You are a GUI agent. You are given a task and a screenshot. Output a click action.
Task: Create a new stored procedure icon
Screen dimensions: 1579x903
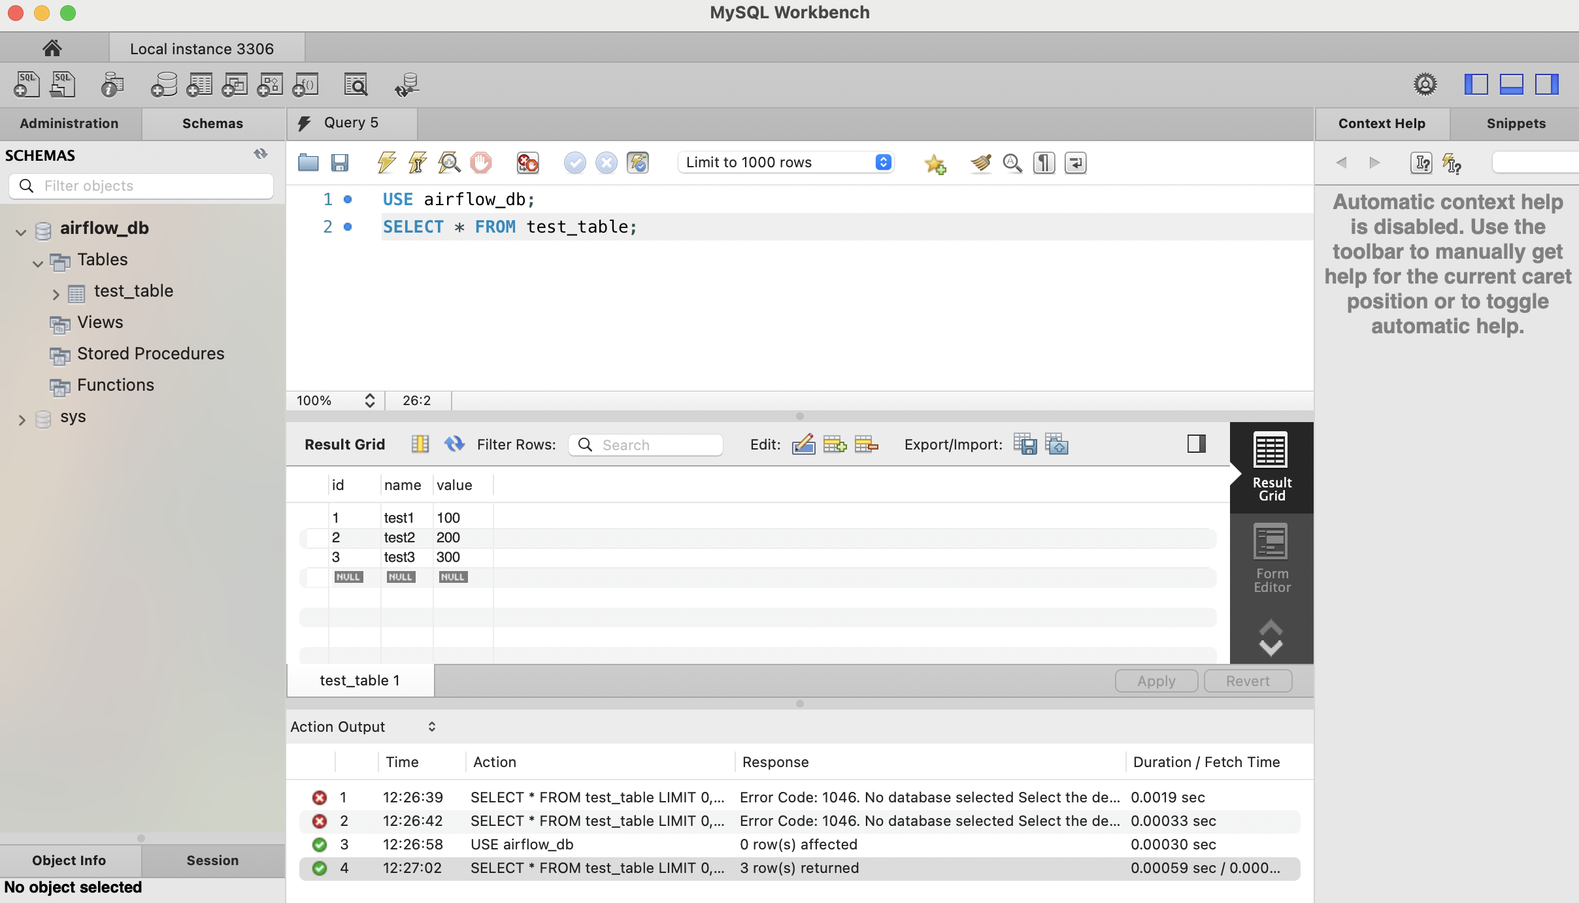point(270,85)
